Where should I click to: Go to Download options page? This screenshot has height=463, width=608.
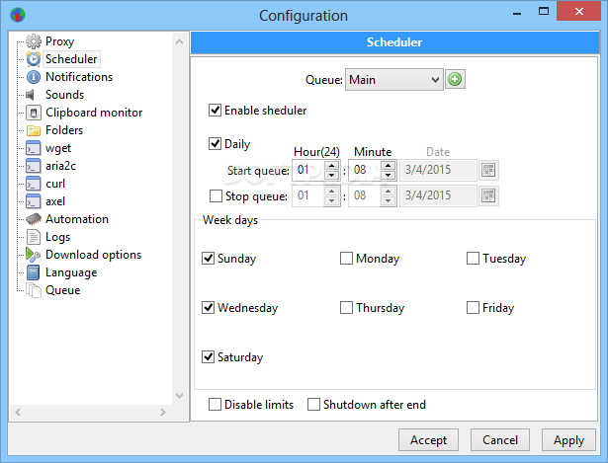click(x=94, y=255)
